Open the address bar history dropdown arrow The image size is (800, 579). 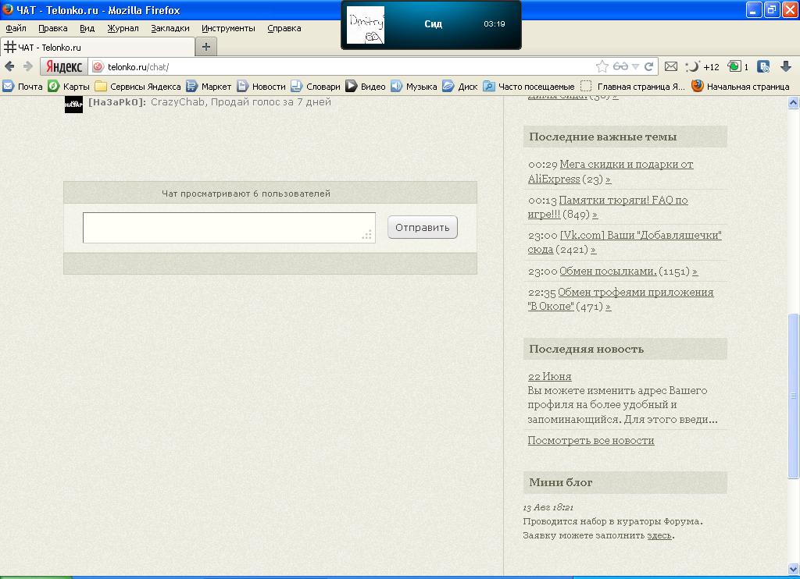point(635,67)
